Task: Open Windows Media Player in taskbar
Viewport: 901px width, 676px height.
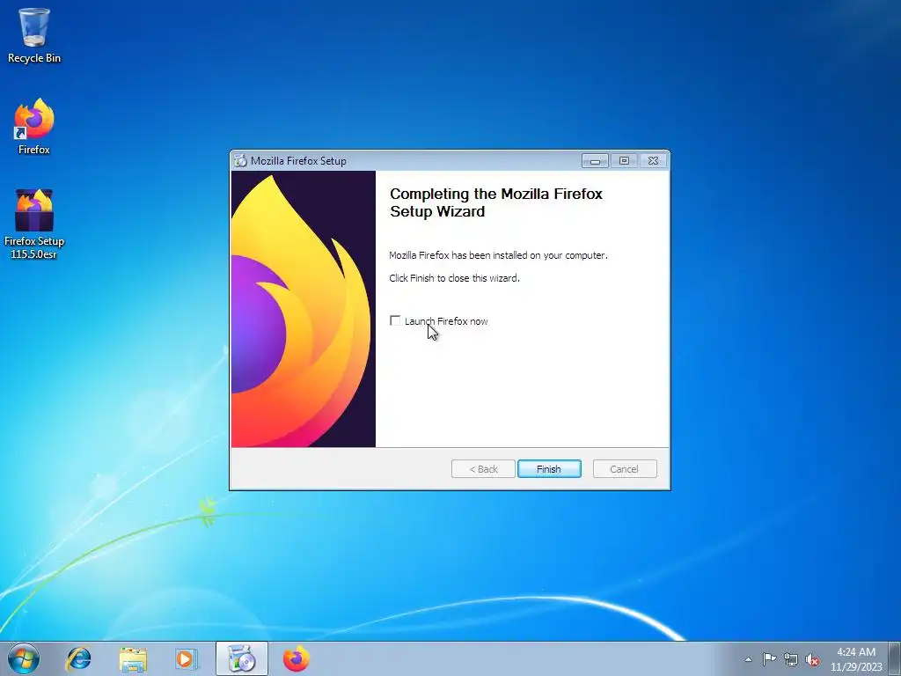Action: [x=187, y=658]
